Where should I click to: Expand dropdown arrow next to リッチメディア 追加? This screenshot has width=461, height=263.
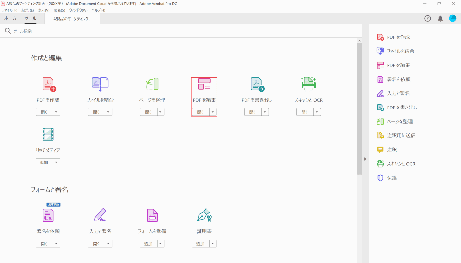(x=56, y=162)
